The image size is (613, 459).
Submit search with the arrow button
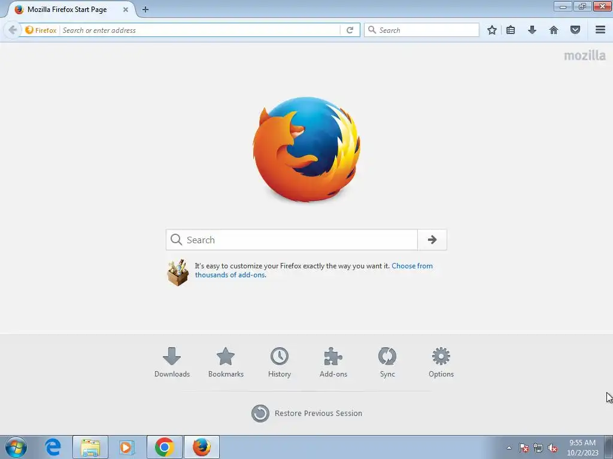432,240
